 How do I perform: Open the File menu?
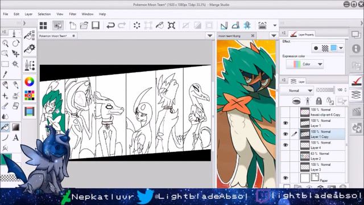[6, 14]
